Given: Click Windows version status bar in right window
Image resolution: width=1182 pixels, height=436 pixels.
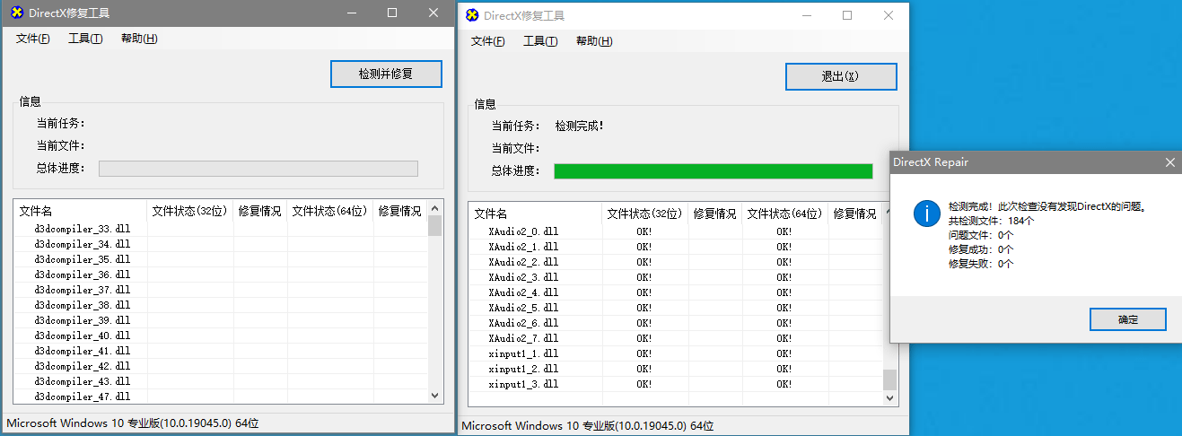Looking at the screenshot, I should pyautogui.click(x=588, y=425).
